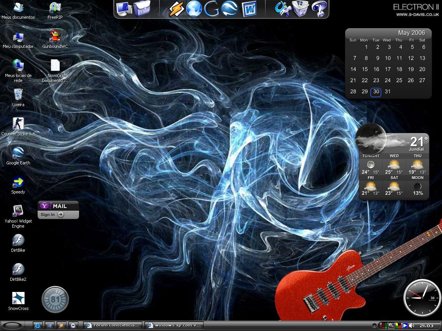Click WED forecast in weather widget
442x331 pixels.
click(x=394, y=164)
